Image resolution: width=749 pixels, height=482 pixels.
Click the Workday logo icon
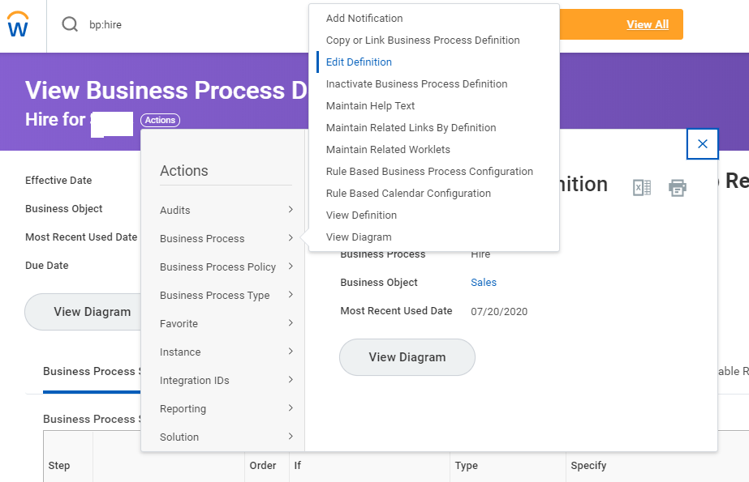[x=18, y=24]
